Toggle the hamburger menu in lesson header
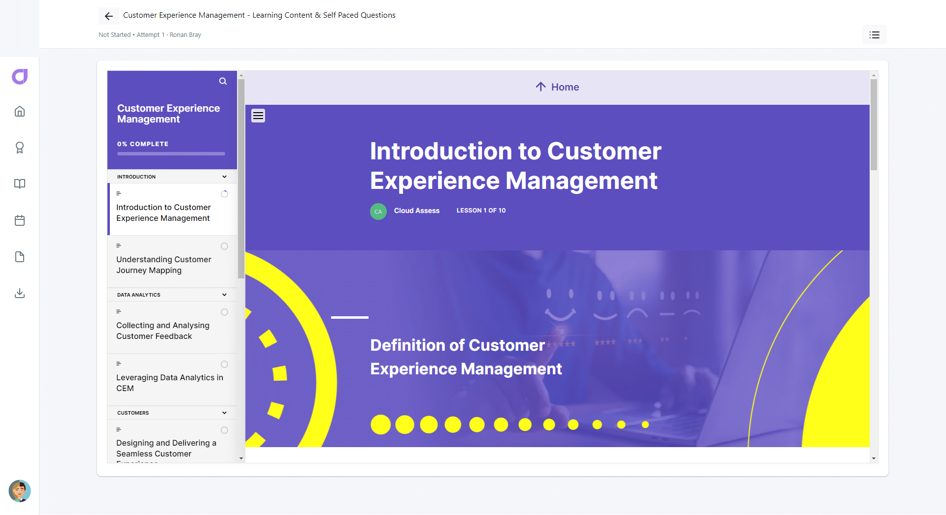The width and height of the screenshot is (946, 515). point(258,116)
